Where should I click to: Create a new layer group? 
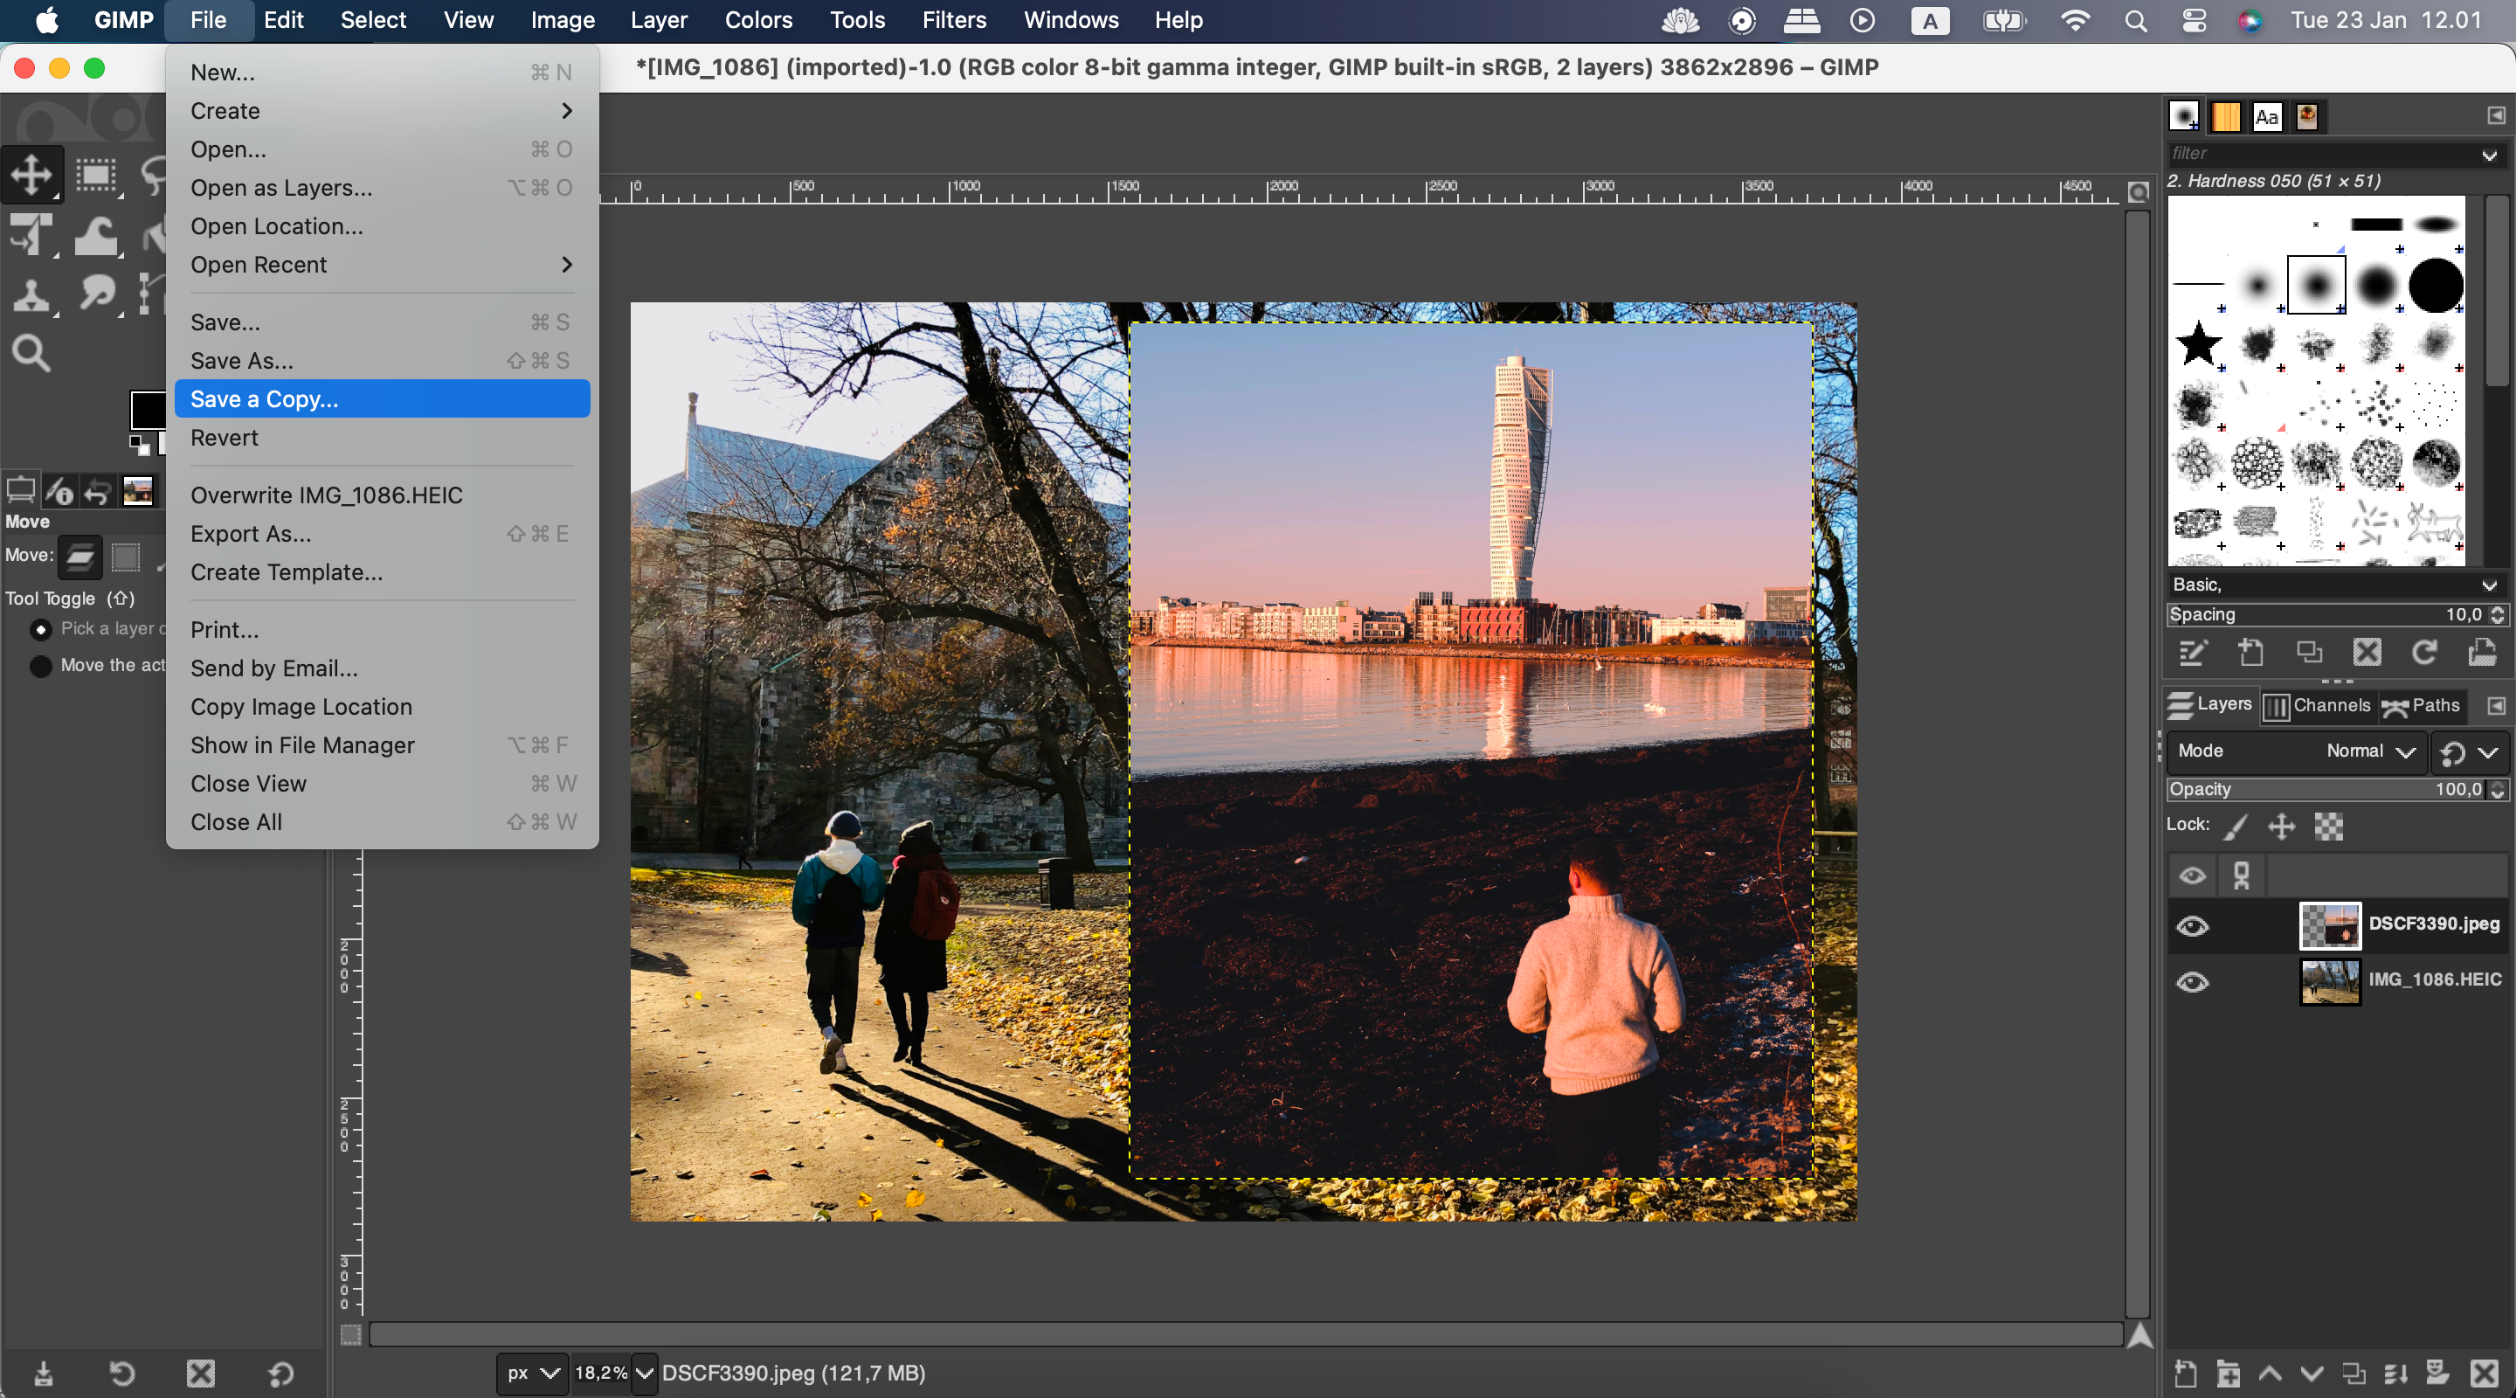tap(2228, 1373)
